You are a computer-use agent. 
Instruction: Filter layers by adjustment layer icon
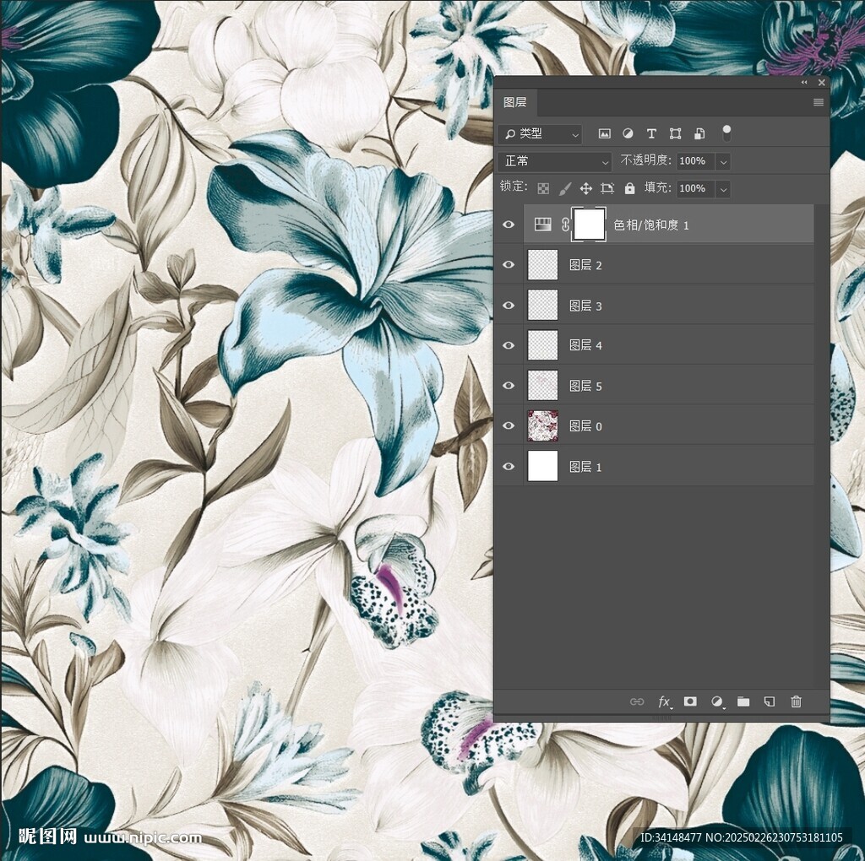pyautogui.click(x=628, y=133)
